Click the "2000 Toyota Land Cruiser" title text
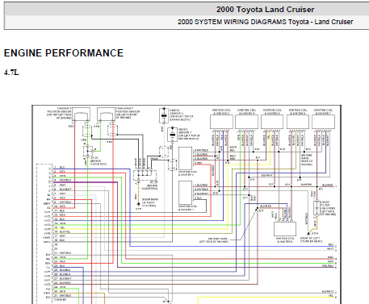The height and width of the screenshot is (304, 369). click(x=265, y=10)
